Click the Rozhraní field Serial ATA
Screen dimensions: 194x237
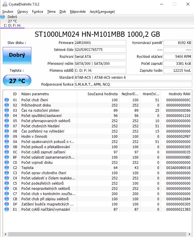click(x=100, y=57)
